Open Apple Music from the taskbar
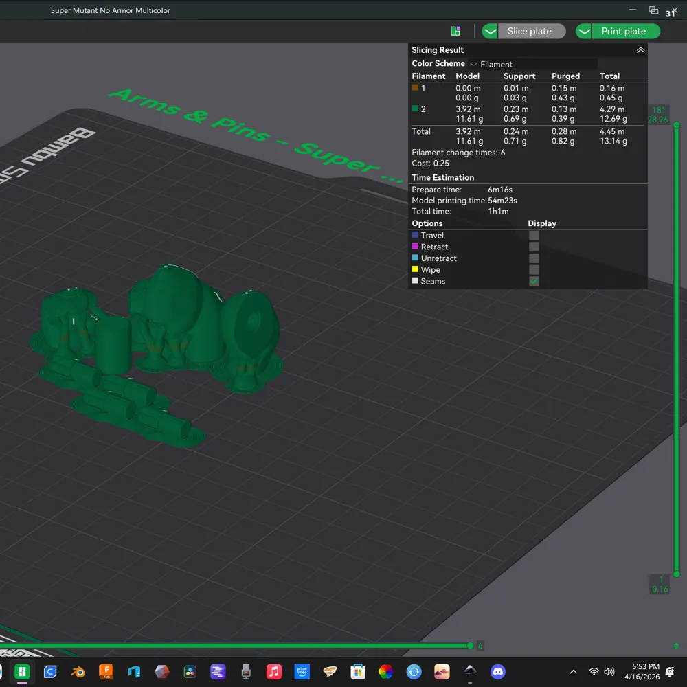The image size is (687, 687). 274,671
